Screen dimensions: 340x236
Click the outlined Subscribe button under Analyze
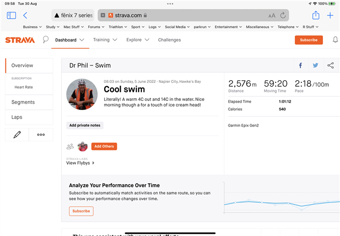[x=81, y=211]
